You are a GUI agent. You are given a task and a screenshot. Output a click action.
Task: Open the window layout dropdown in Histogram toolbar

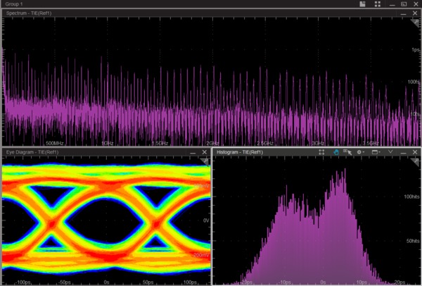coord(376,152)
